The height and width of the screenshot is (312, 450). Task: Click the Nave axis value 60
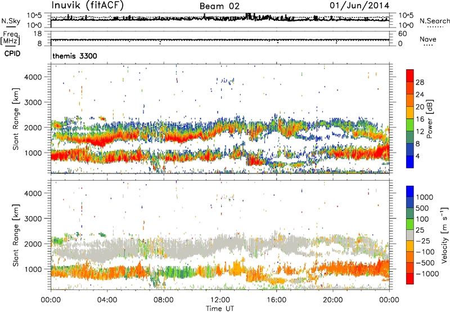click(x=402, y=34)
